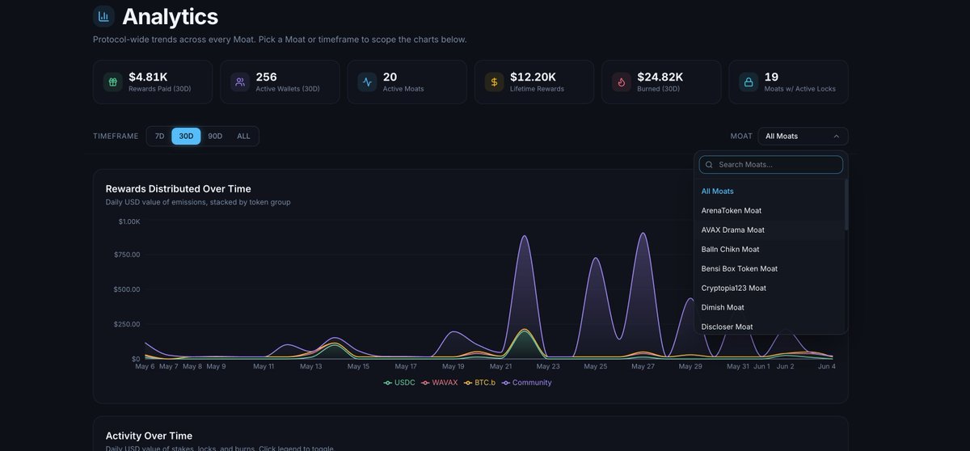
Task: Click the Rewards Distributed Over Time title
Action: (179, 188)
